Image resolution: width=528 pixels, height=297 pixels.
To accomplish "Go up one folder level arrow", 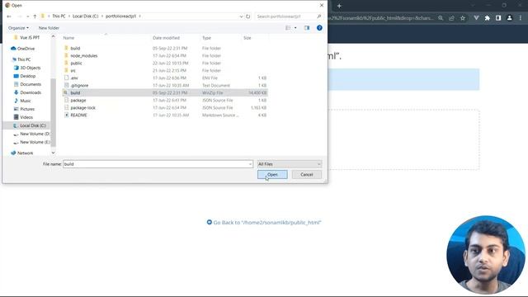I will 35,16.
